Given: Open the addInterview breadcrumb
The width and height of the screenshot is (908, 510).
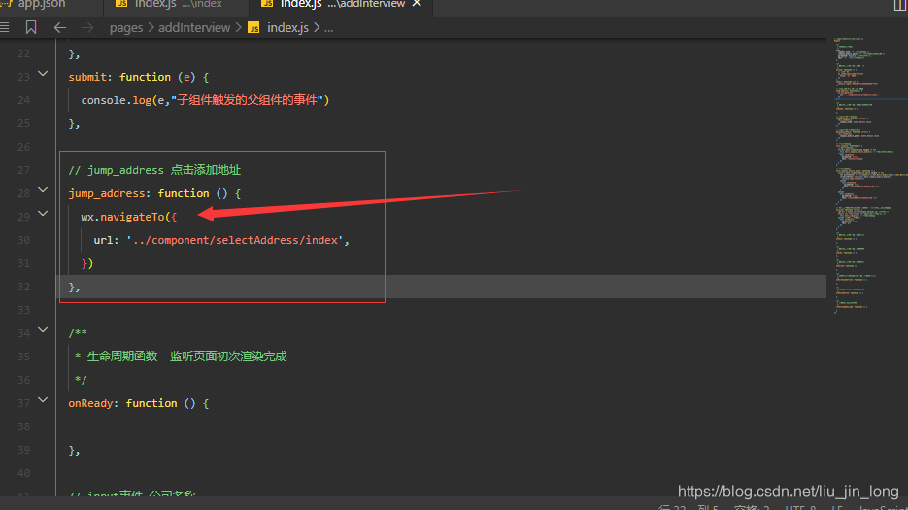Looking at the screenshot, I should pyautogui.click(x=194, y=28).
